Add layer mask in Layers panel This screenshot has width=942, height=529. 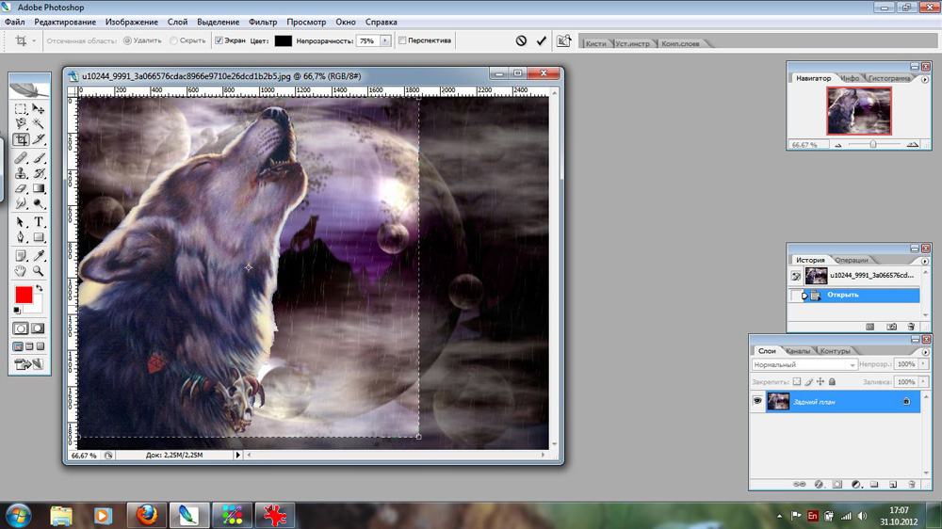pyautogui.click(x=836, y=484)
